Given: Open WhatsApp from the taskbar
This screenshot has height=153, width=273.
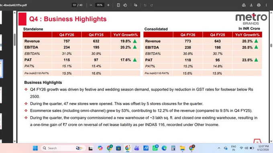Looking at the screenshot, I should [155, 148].
